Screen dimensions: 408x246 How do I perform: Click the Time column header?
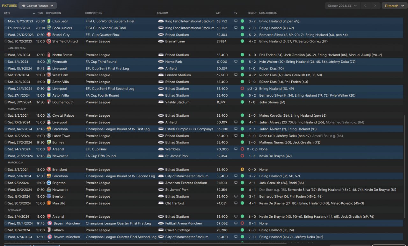click(x=40, y=13)
